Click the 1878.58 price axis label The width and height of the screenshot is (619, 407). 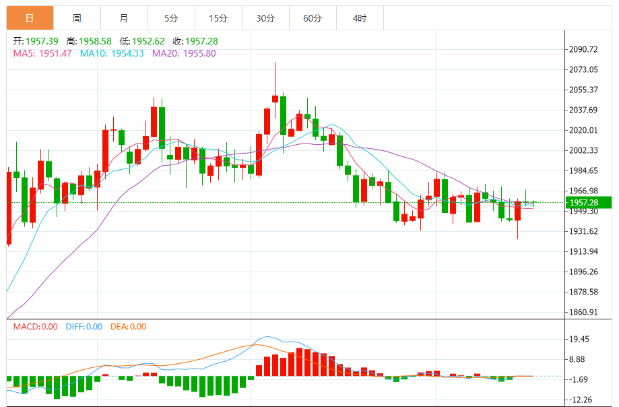583,292
